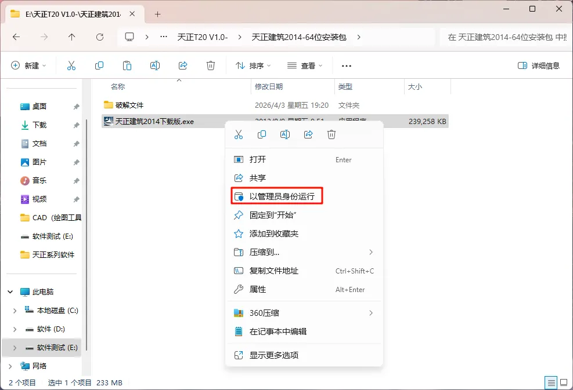Expand 360压缩 submenu
This screenshot has width=573, height=390.
point(304,313)
